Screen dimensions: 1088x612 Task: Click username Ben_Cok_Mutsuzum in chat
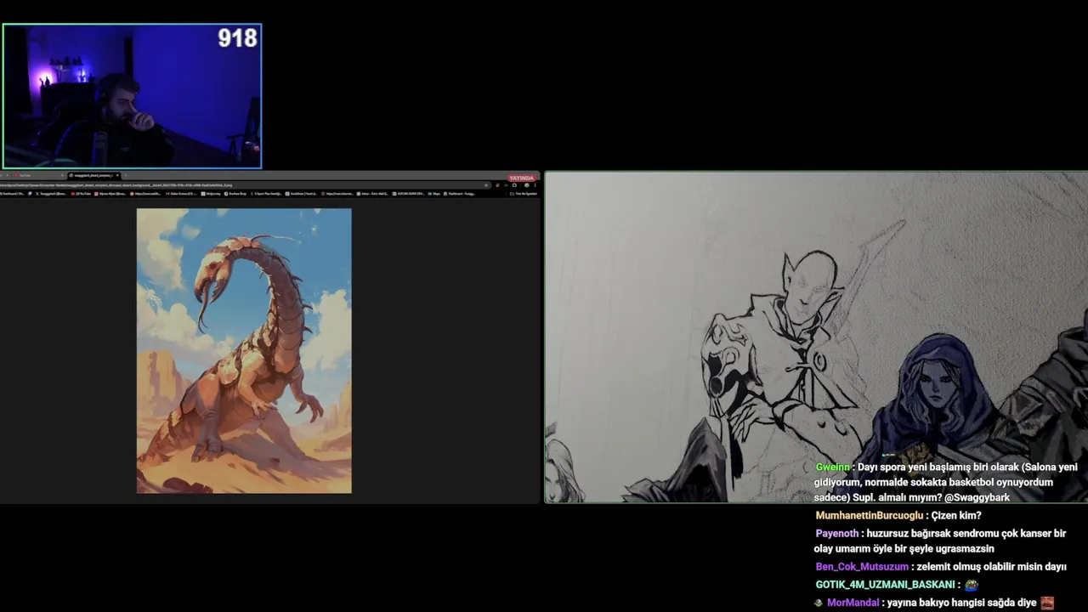point(862,566)
